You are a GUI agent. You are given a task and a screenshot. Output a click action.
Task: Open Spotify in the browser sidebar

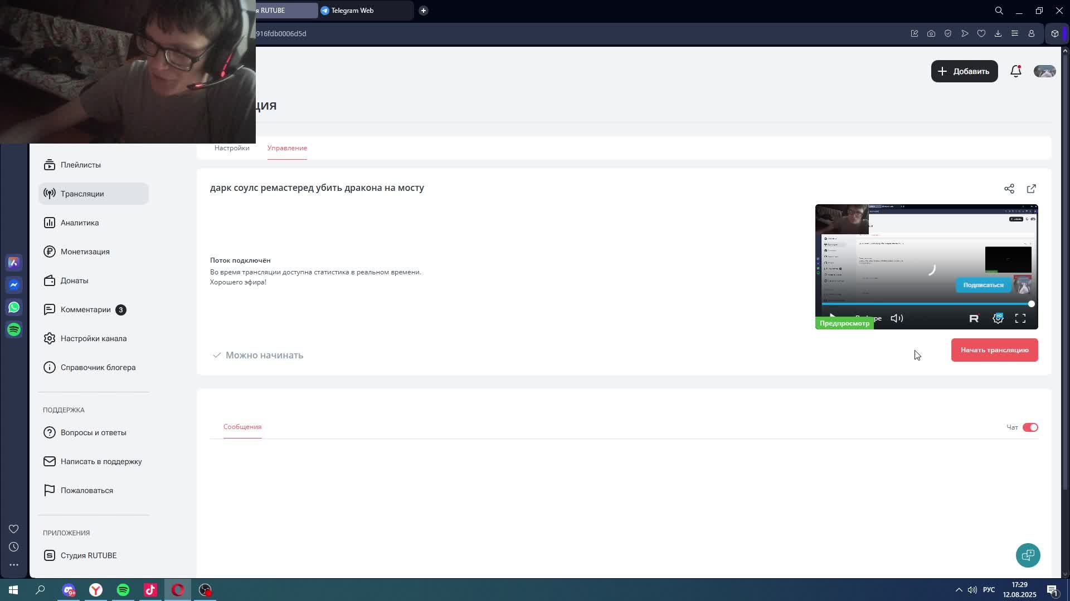click(x=14, y=329)
